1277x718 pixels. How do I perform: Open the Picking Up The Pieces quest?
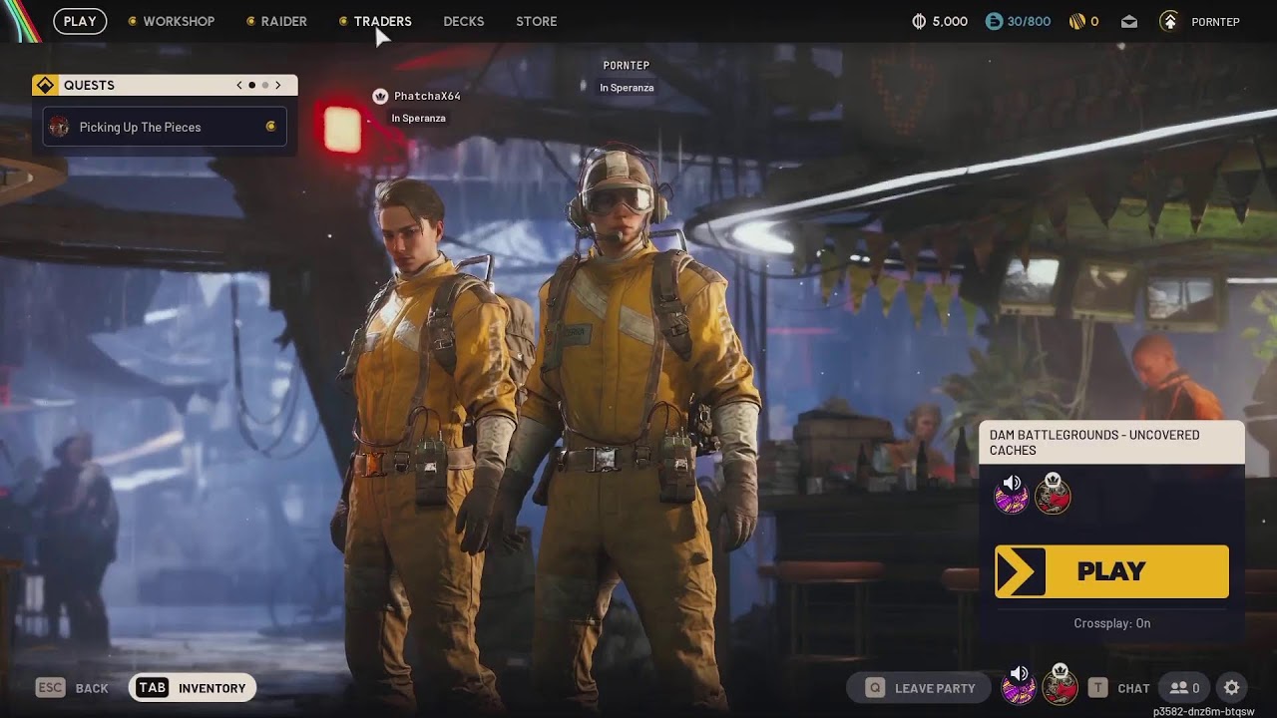click(165, 127)
